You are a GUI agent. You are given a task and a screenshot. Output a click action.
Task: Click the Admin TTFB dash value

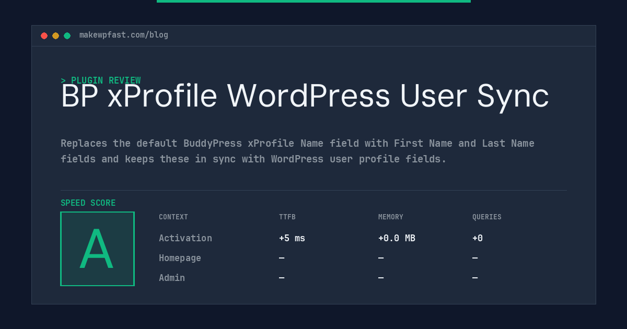(x=282, y=278)
